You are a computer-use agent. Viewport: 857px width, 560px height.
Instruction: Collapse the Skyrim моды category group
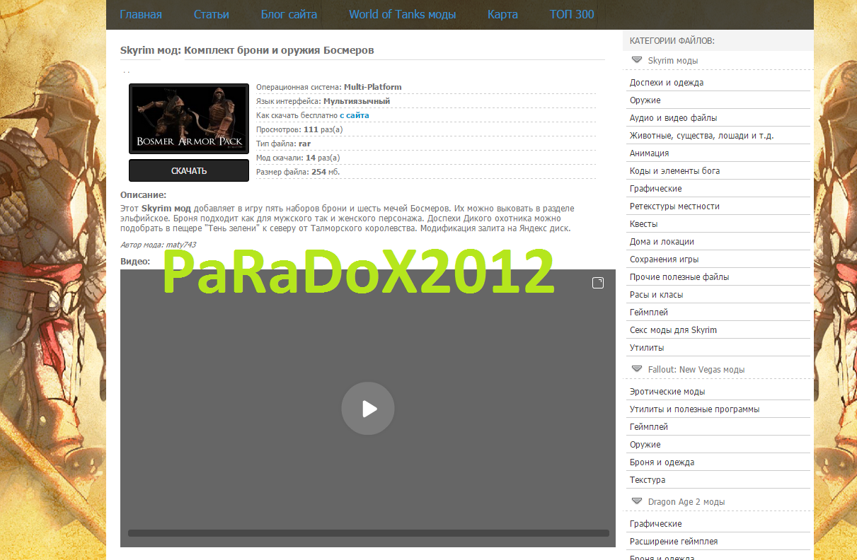(x=637, y=60)
